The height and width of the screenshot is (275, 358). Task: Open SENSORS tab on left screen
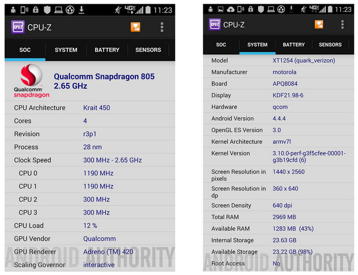click(x=148, y=50)
